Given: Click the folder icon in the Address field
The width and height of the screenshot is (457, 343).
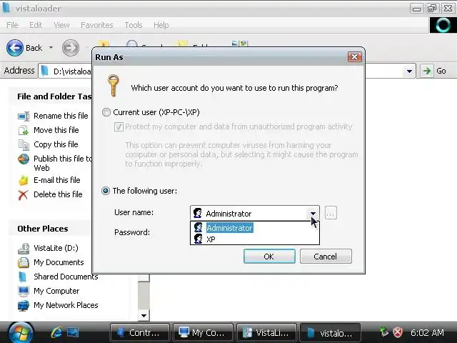Looking at the screenshot, I should (44, 71).
